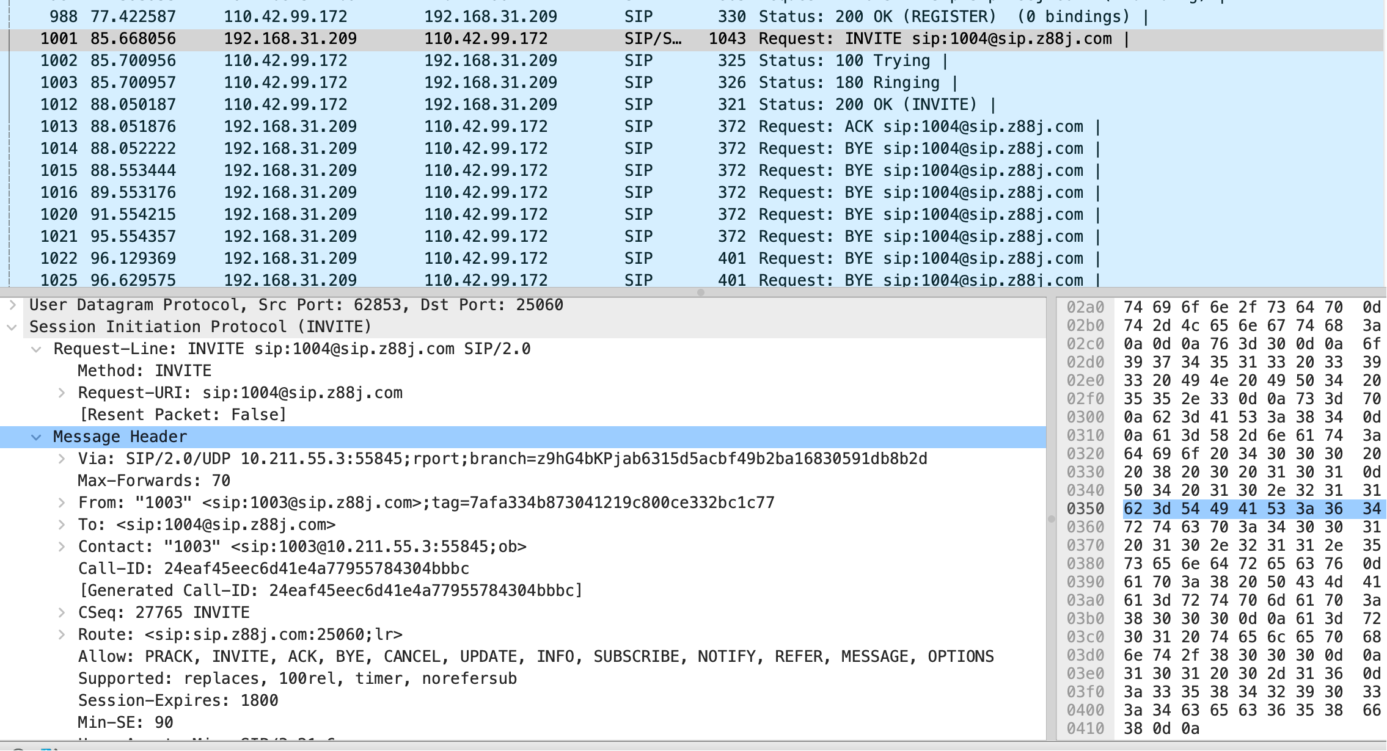Expand the Request-URI field arrow
This screenshot has width=1387, height=751.
tap(61, 393)
